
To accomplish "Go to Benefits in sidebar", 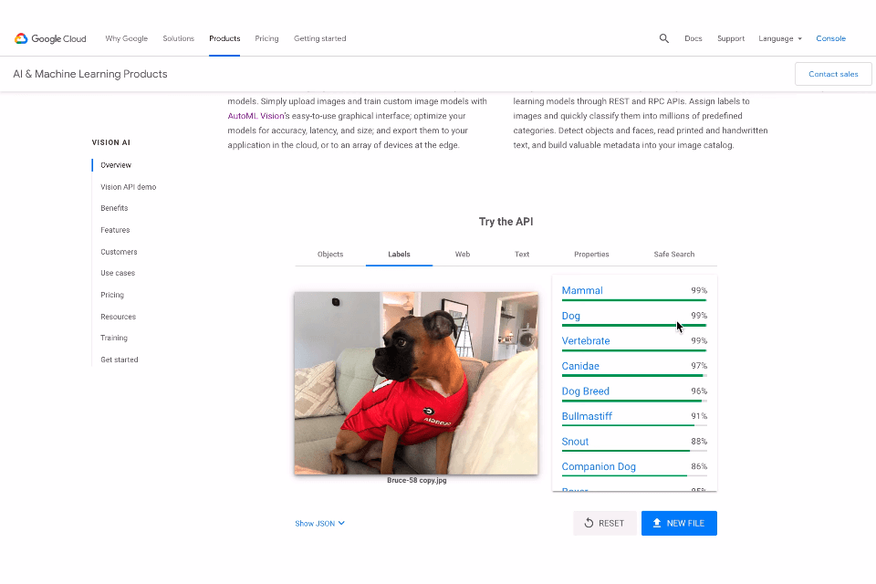I will point(114,208).
